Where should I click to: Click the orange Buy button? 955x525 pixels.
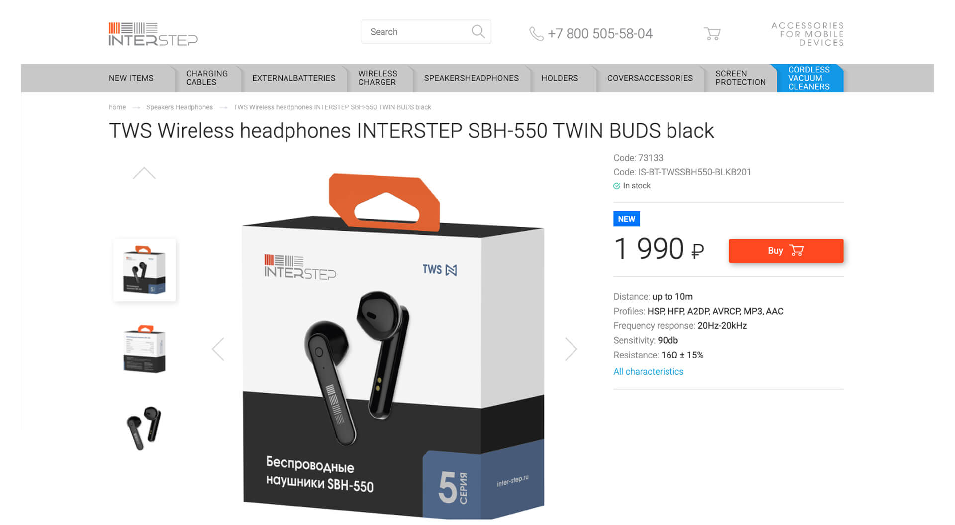[x=786, y=251]
